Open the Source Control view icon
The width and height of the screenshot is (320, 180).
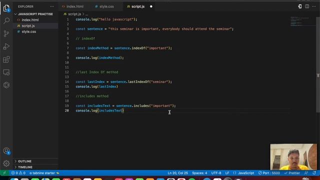[x=6, y=33]
